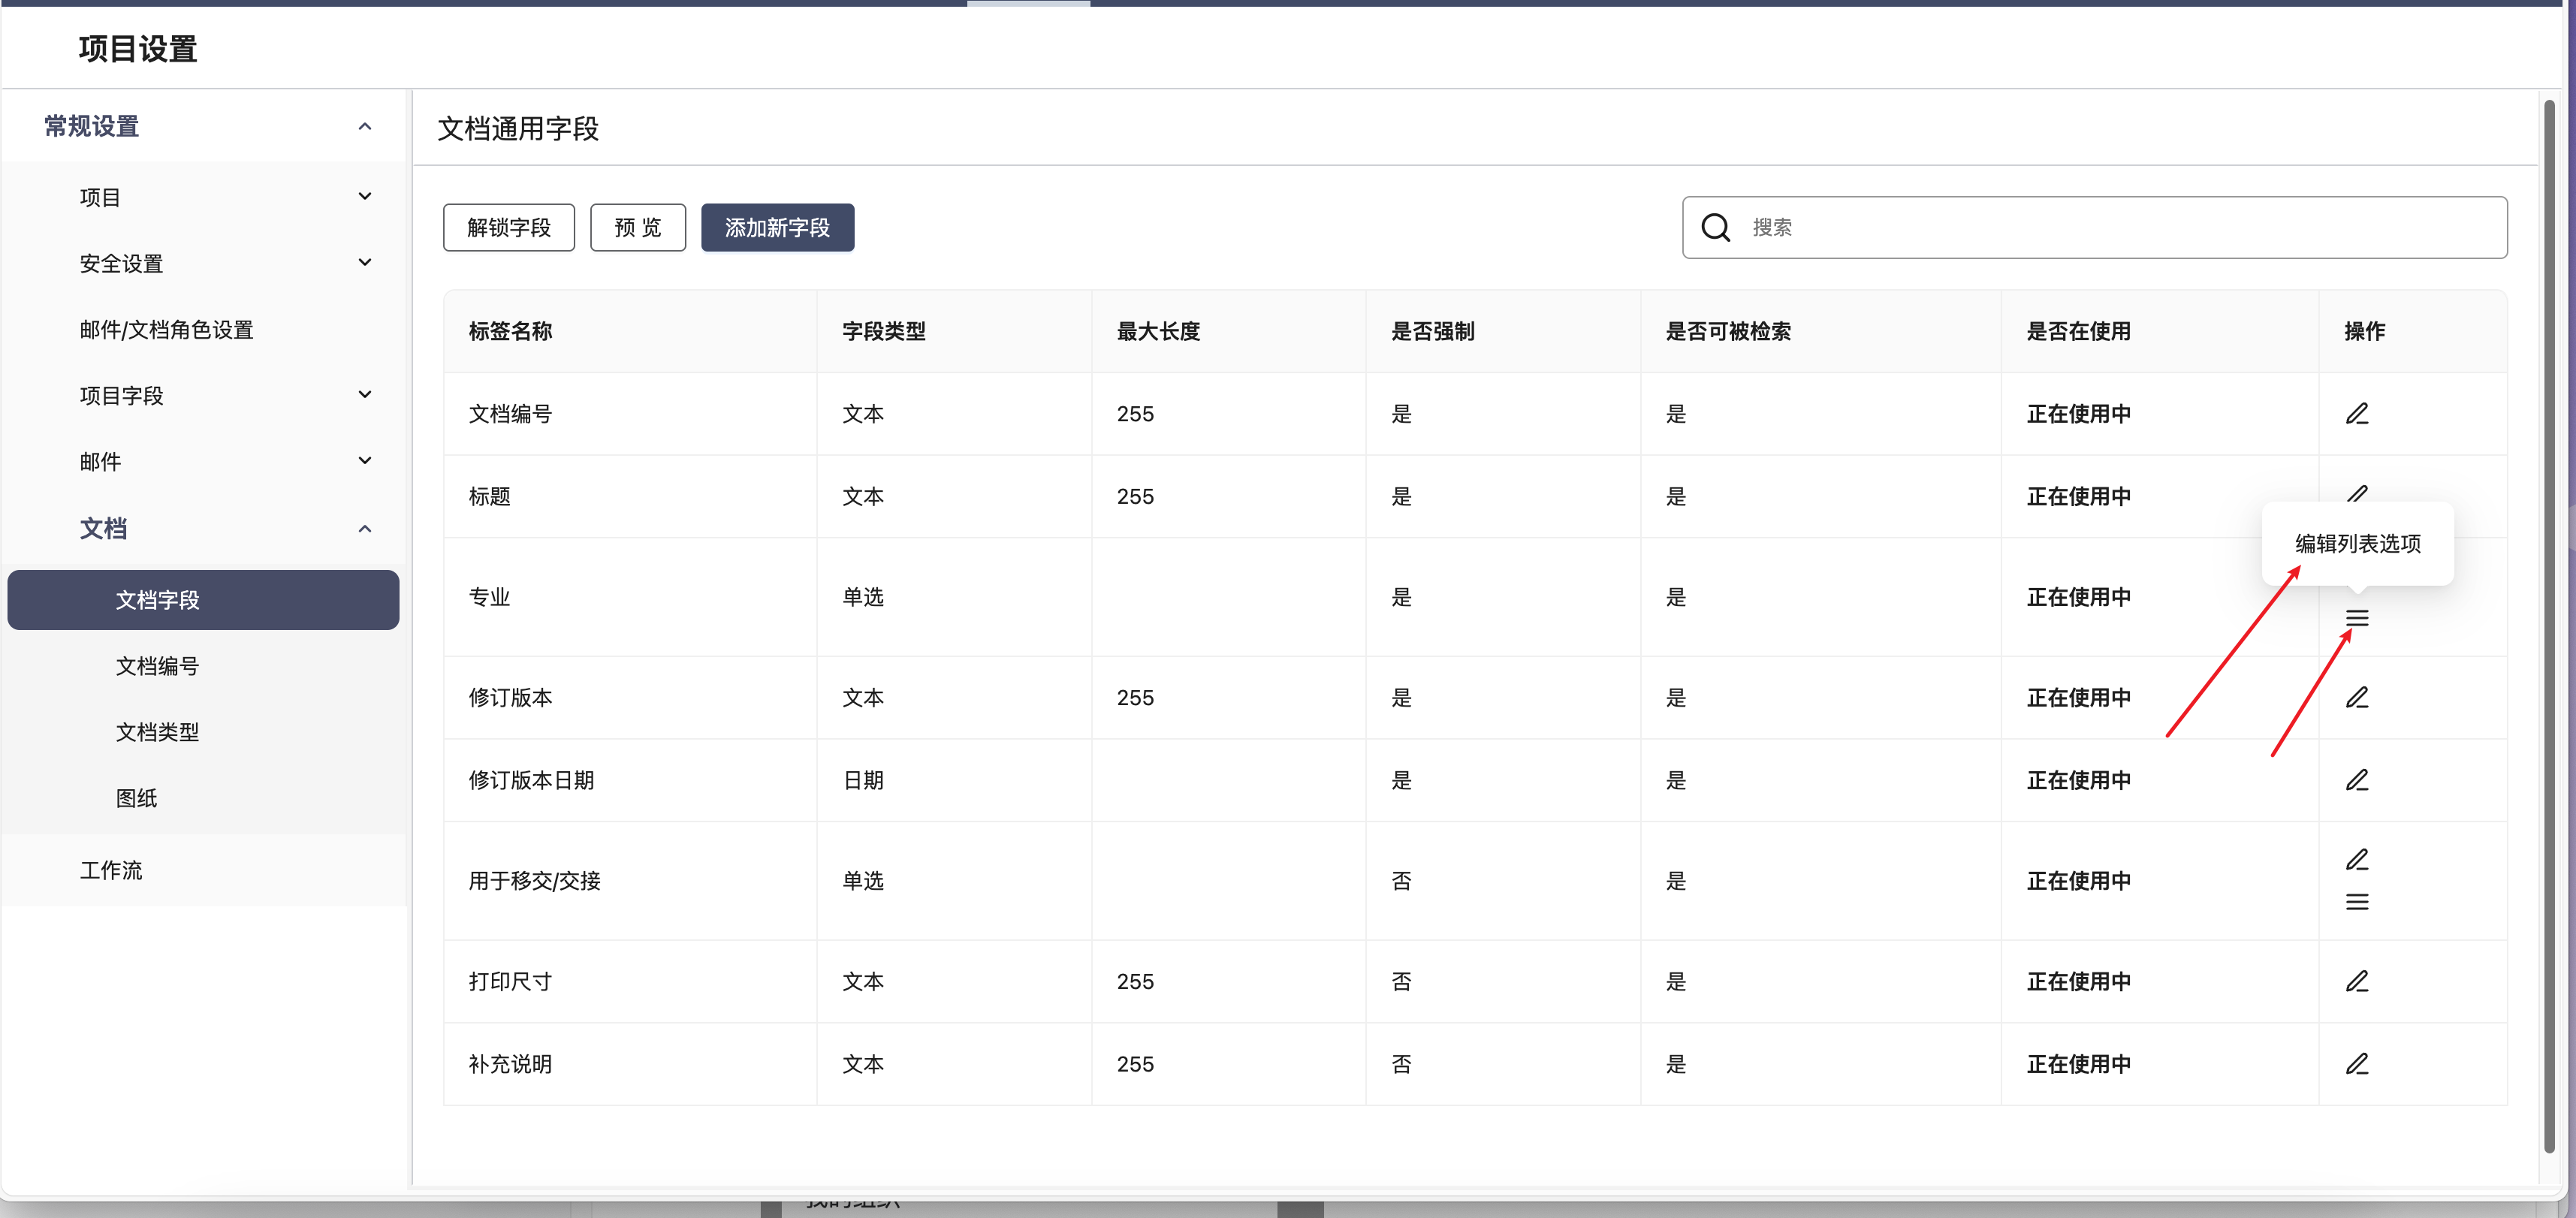Click the 添加新字段 button
2576x1218 pixels.
[x=776, y=228]
